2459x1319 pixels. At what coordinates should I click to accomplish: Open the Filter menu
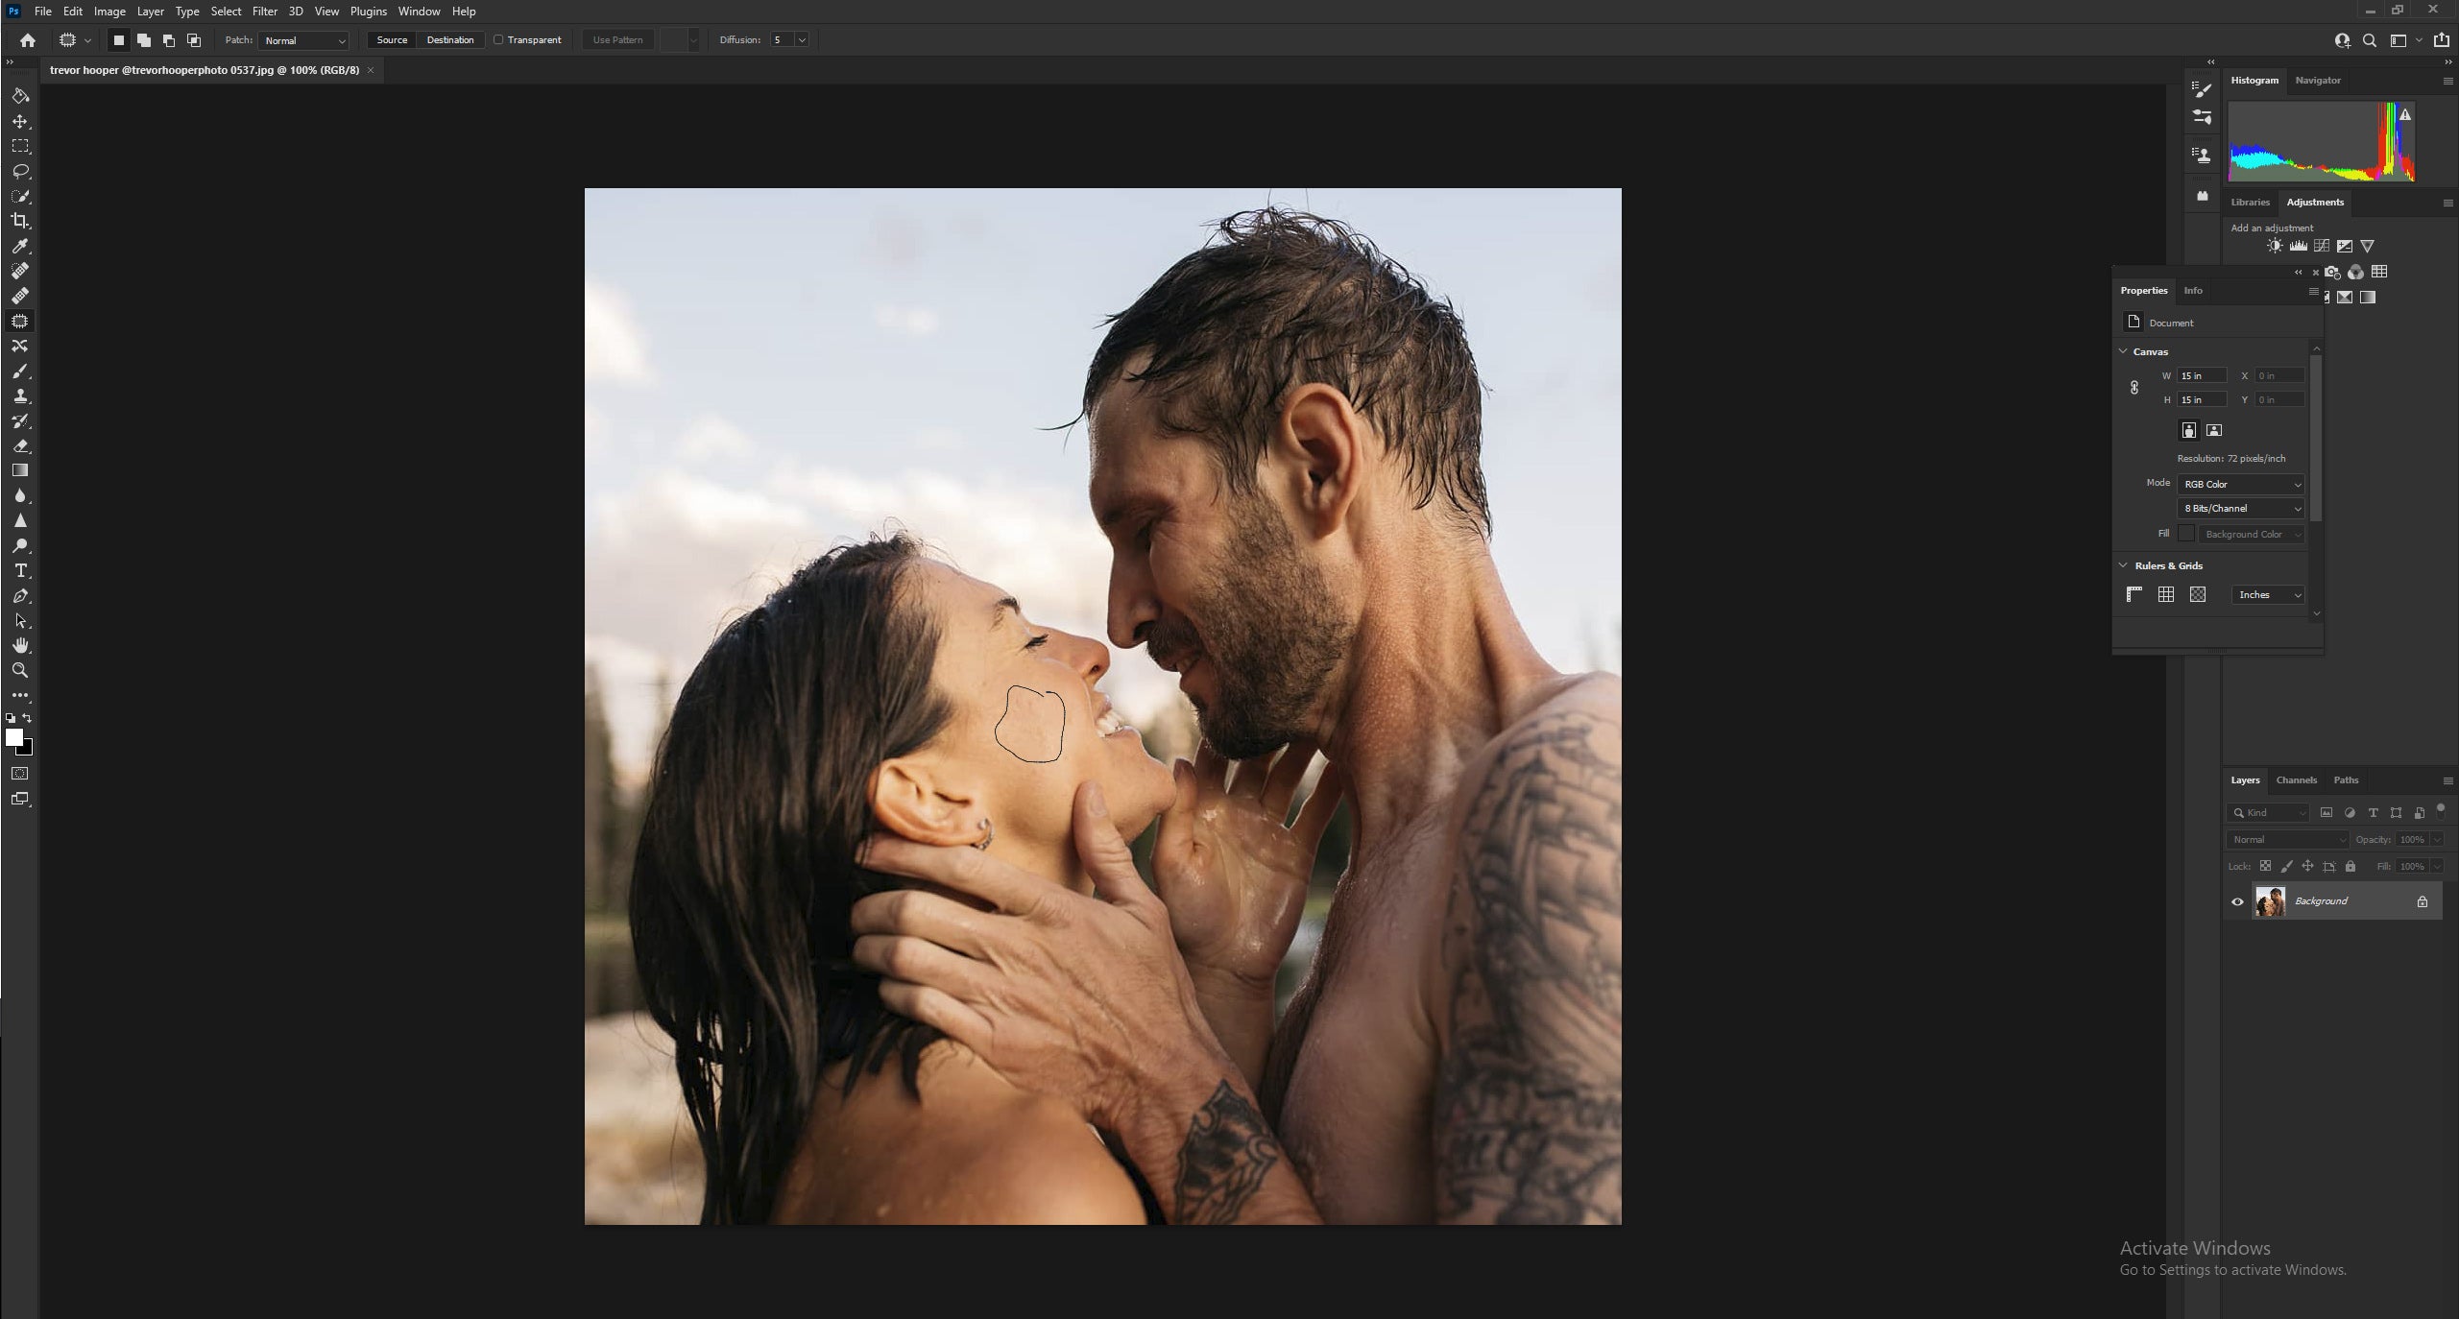263,12
